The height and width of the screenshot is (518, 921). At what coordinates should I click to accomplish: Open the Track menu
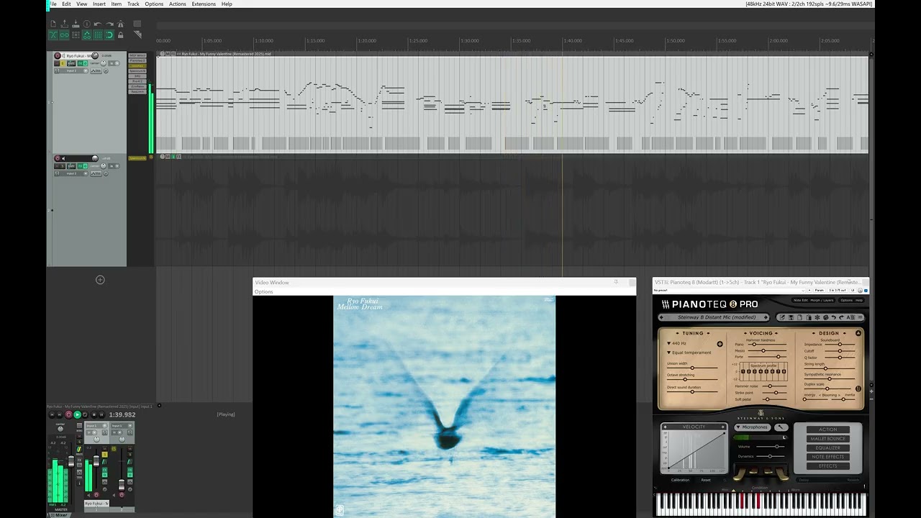coord(133,4)
